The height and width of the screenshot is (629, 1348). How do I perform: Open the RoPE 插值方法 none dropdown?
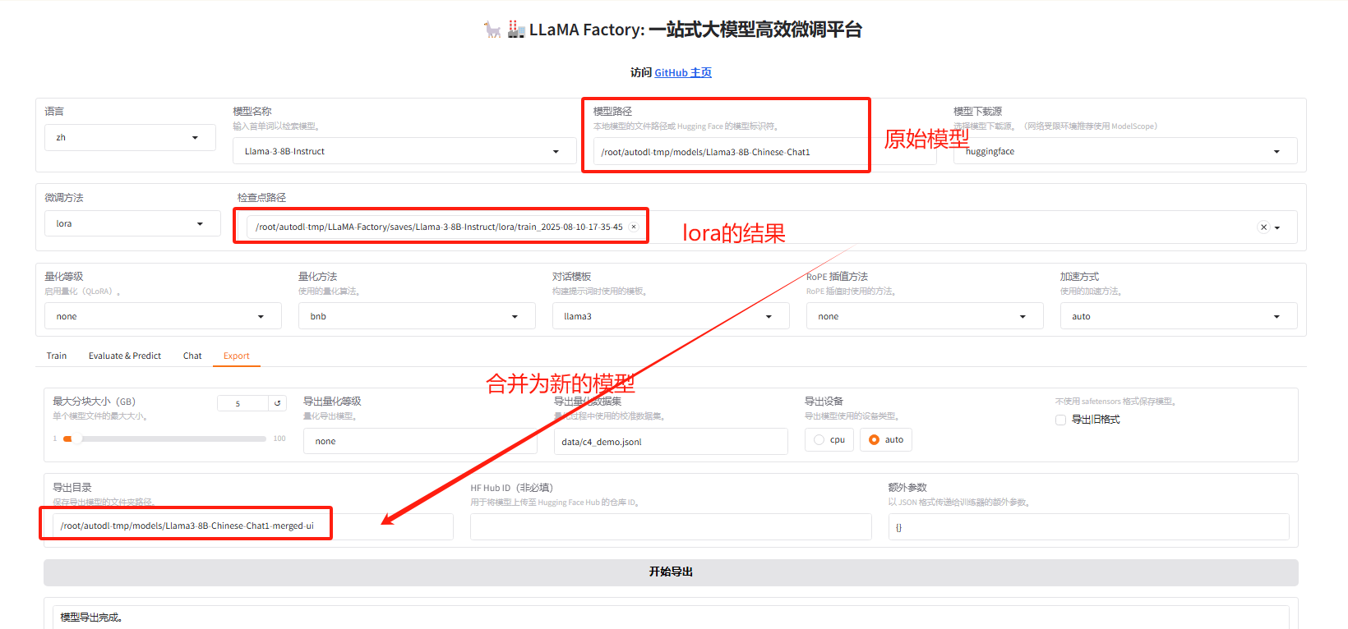pyautogui.click(x=925, y=316)
